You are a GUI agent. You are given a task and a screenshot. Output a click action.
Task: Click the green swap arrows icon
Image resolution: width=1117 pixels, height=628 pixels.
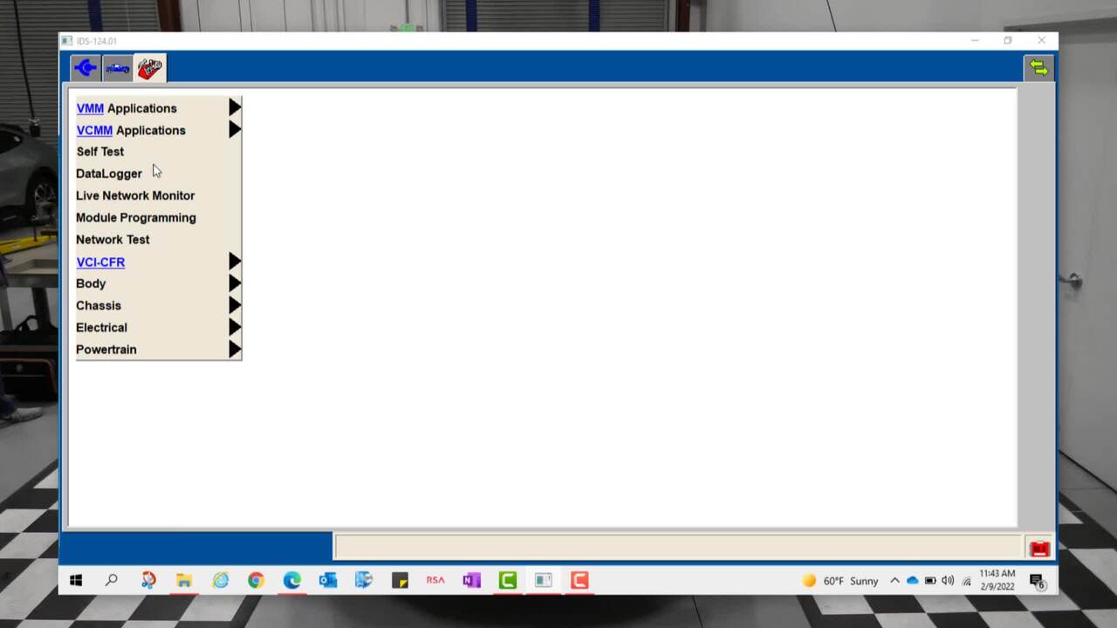(1038, 67)
